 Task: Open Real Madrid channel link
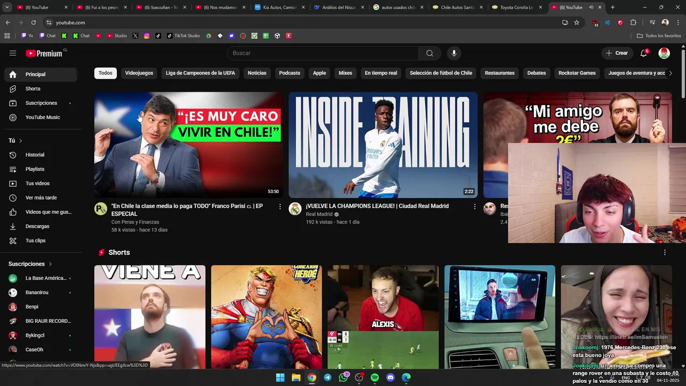click(319, 214)
